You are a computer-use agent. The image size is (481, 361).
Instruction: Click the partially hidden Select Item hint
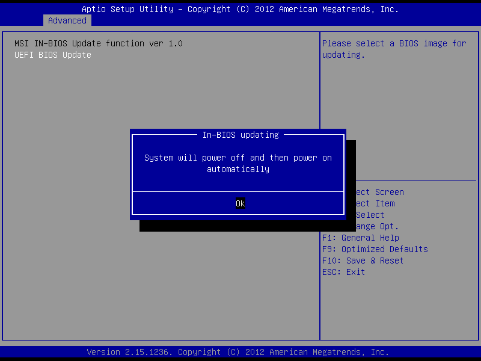375,203
